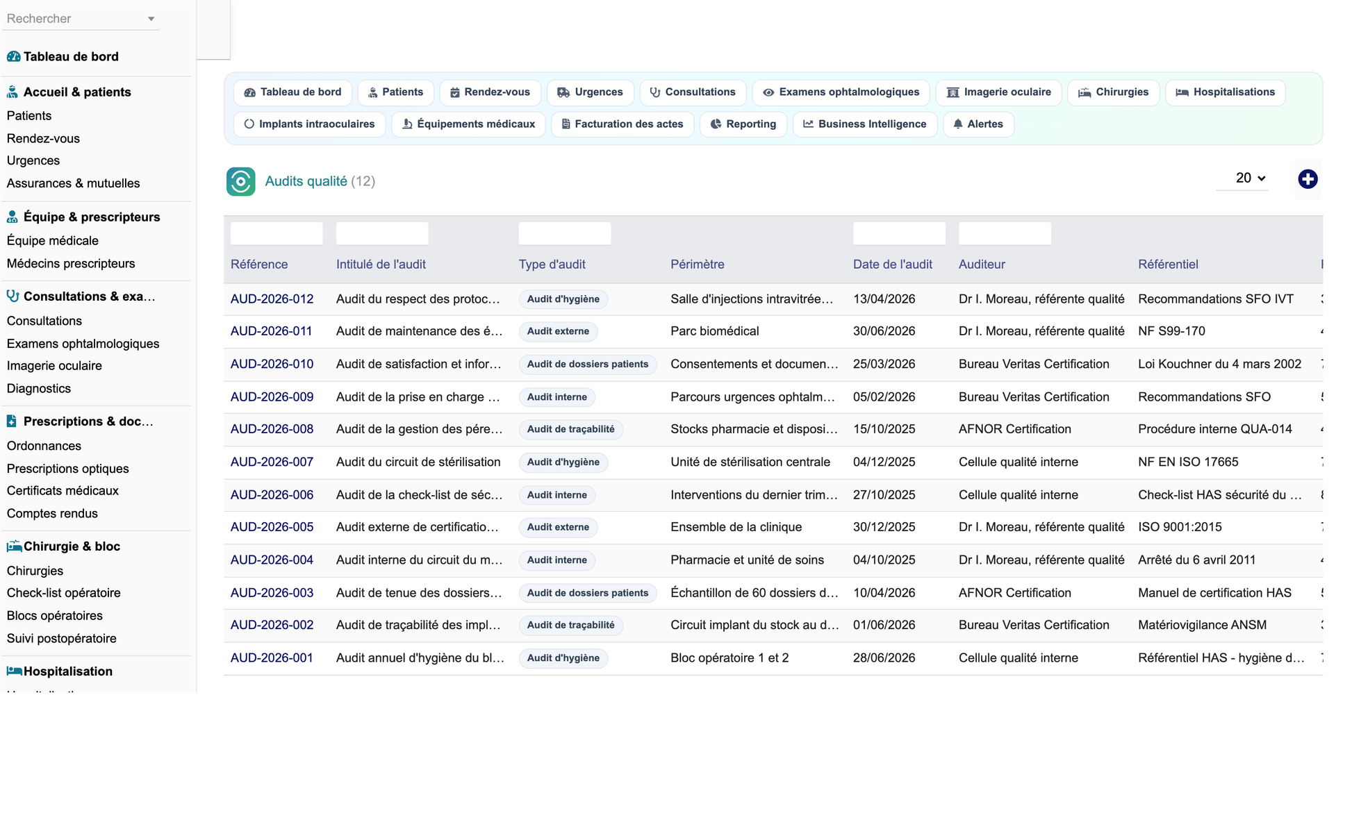Sort by the Référentiel column header
Image resolution: width=1352 pixels, height=836 pixels.
(1168, 265)
